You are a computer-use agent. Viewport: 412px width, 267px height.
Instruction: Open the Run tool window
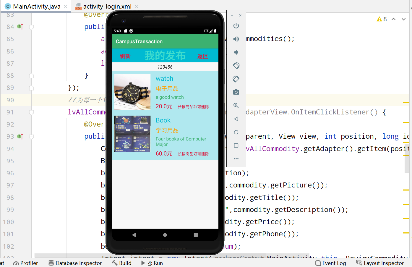[x=152, y=263]
